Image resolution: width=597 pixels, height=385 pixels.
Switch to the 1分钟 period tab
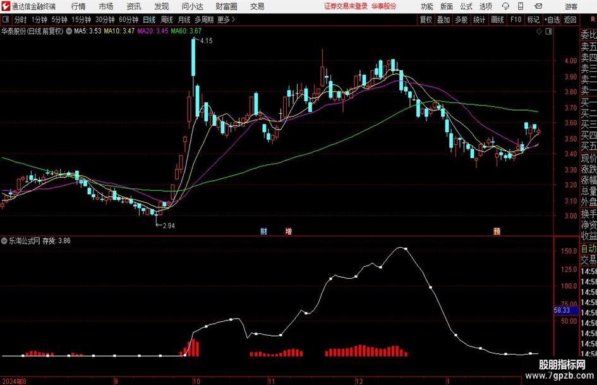pyautogui.click(x=39, y=20)
